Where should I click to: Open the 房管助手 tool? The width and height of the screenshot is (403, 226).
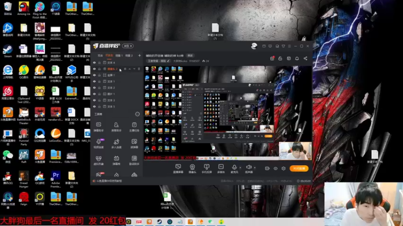(116, 127)
